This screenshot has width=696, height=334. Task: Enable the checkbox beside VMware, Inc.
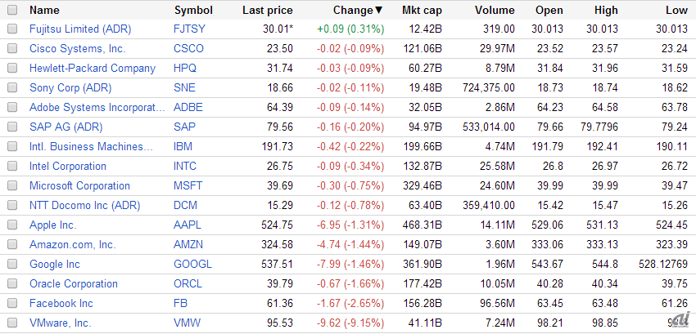tap(11, 323)
